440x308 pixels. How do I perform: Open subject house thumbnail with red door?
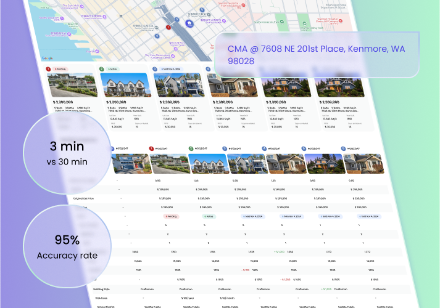click(x=131, y=163)
